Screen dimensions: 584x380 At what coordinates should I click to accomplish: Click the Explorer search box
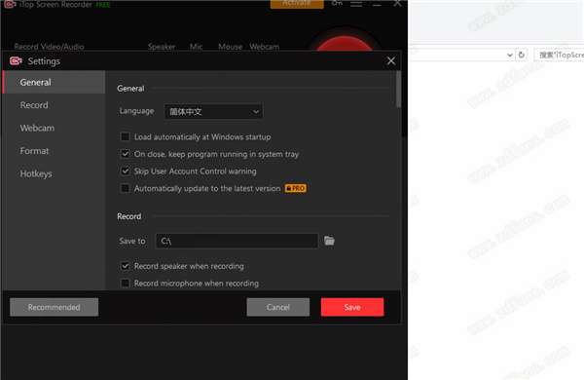click(559, 55)
